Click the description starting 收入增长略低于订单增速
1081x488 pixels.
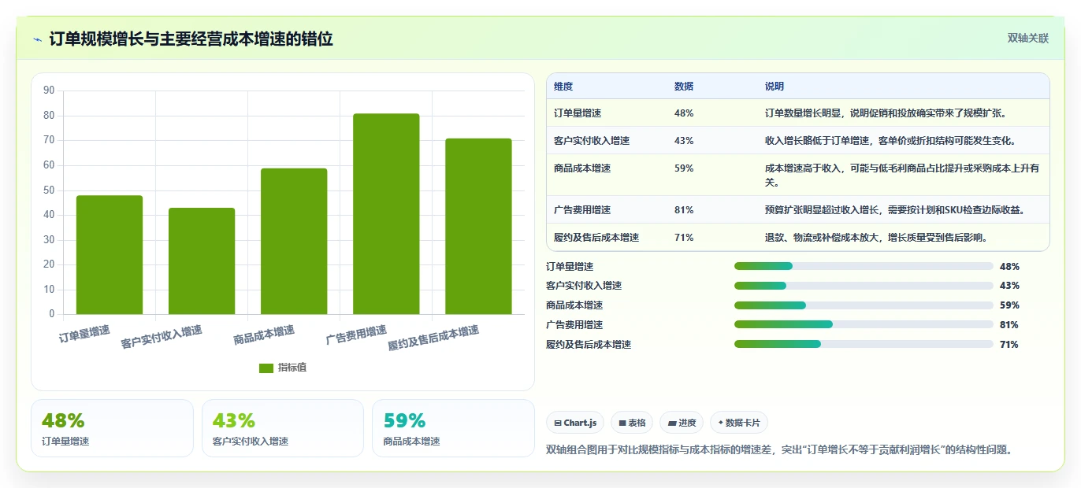click(890, 140)
